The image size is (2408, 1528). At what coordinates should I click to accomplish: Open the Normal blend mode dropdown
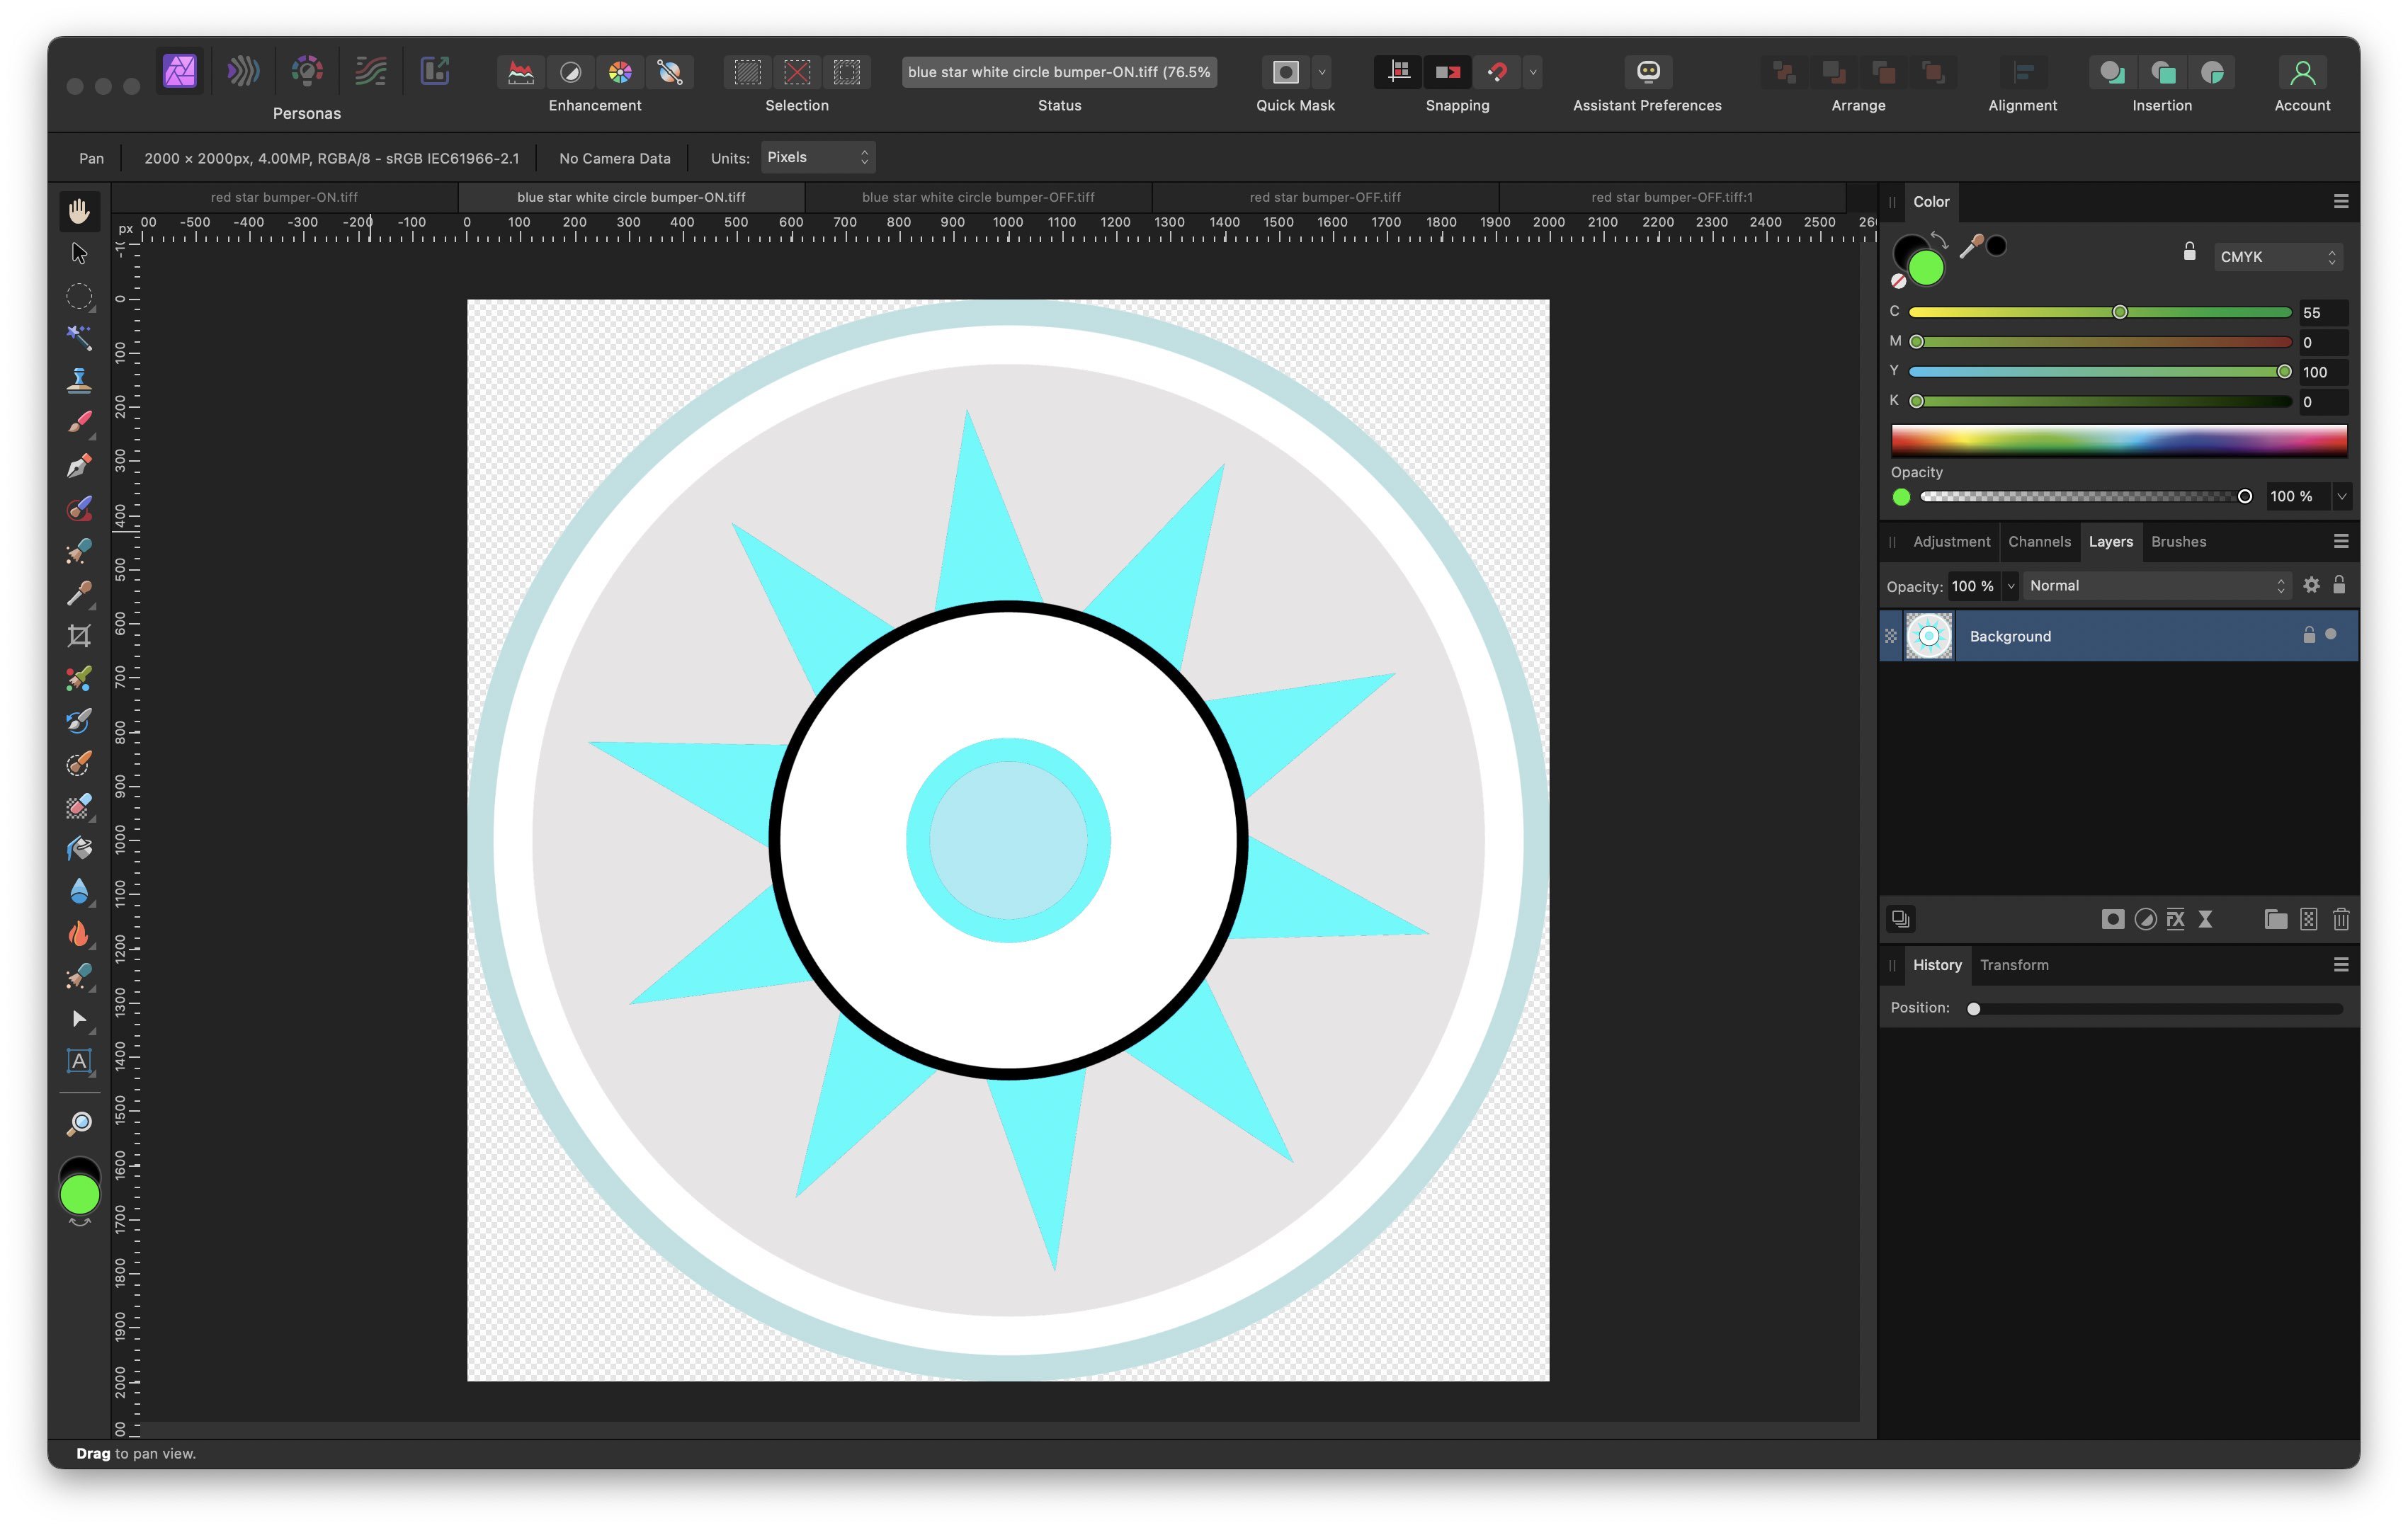pyautogui.click(x=2157, y=586)
